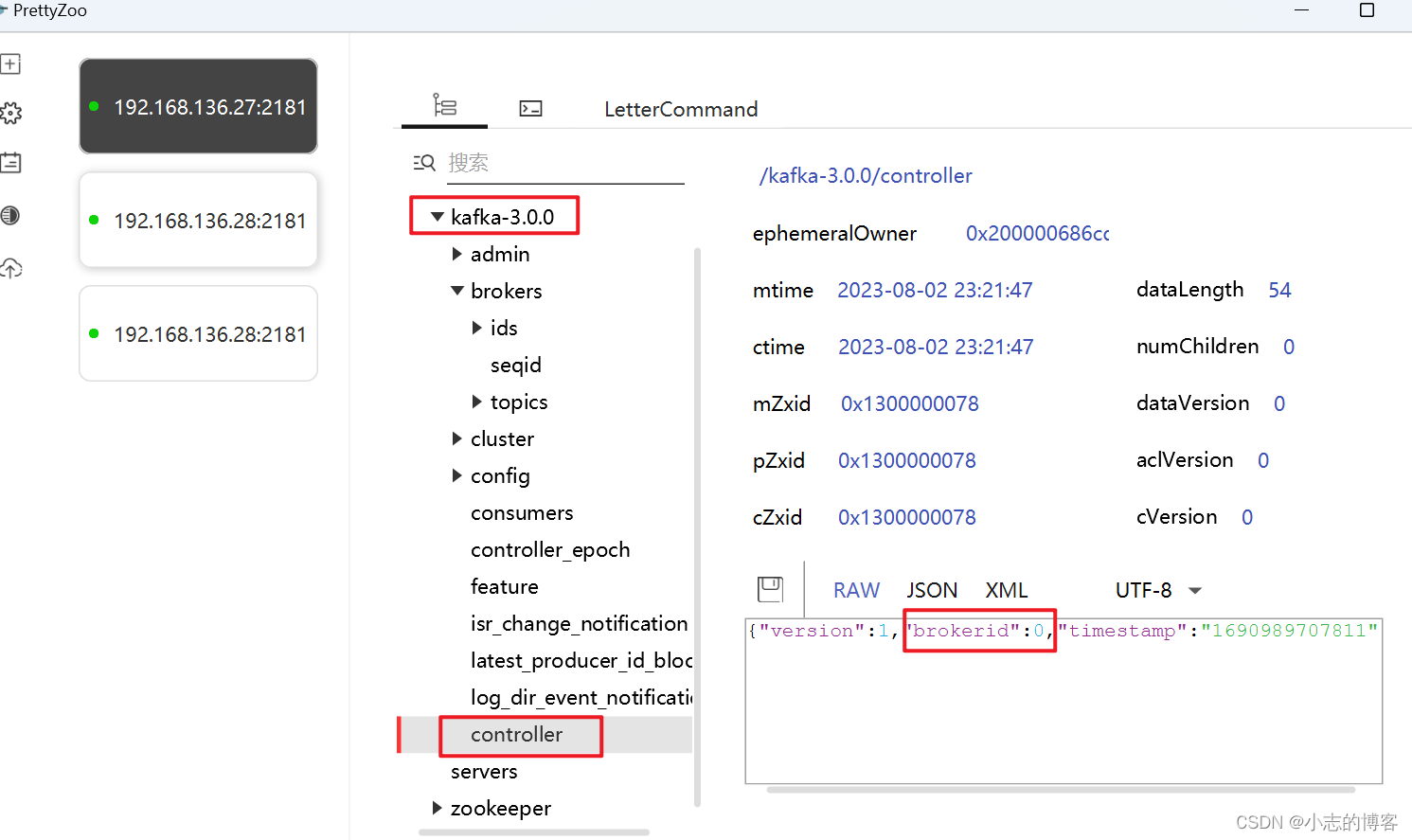Open the settings gear icon
This screenshot has width=1412, height=840.
click(x=10, y=114)
